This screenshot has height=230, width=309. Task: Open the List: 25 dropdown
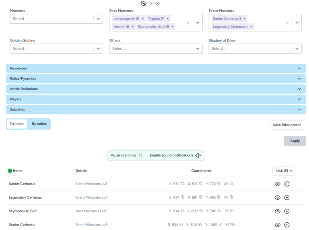pos(284,171)
